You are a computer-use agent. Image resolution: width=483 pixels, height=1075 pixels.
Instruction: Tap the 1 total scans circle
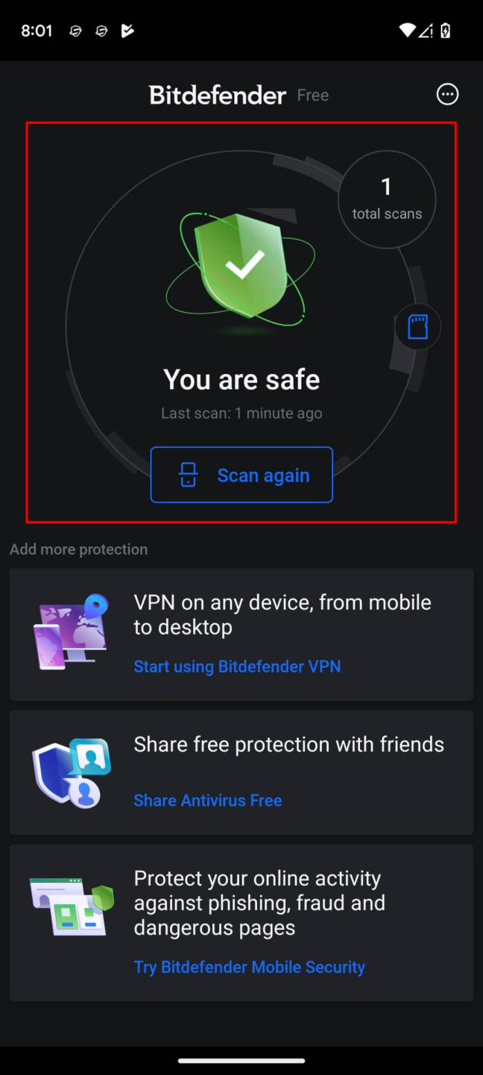click(387, 197)
